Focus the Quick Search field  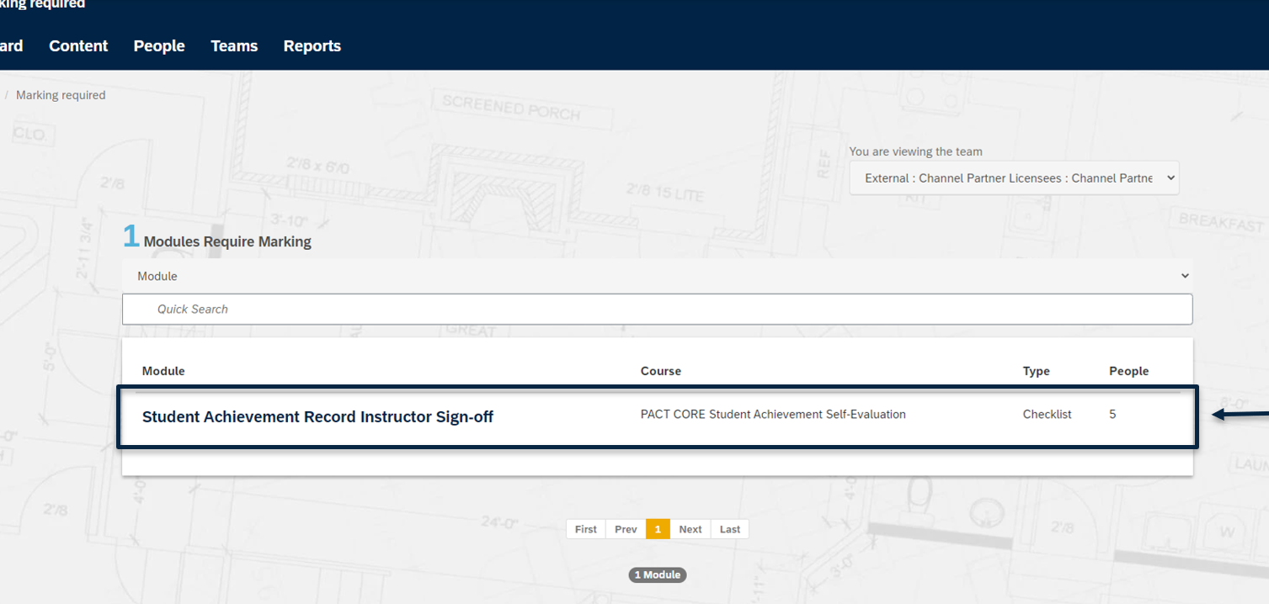click(657, 309)
